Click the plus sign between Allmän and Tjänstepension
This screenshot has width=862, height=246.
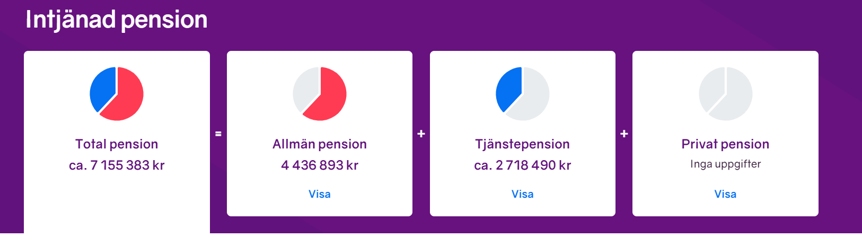pyautogui.click(x=421, y=134)
